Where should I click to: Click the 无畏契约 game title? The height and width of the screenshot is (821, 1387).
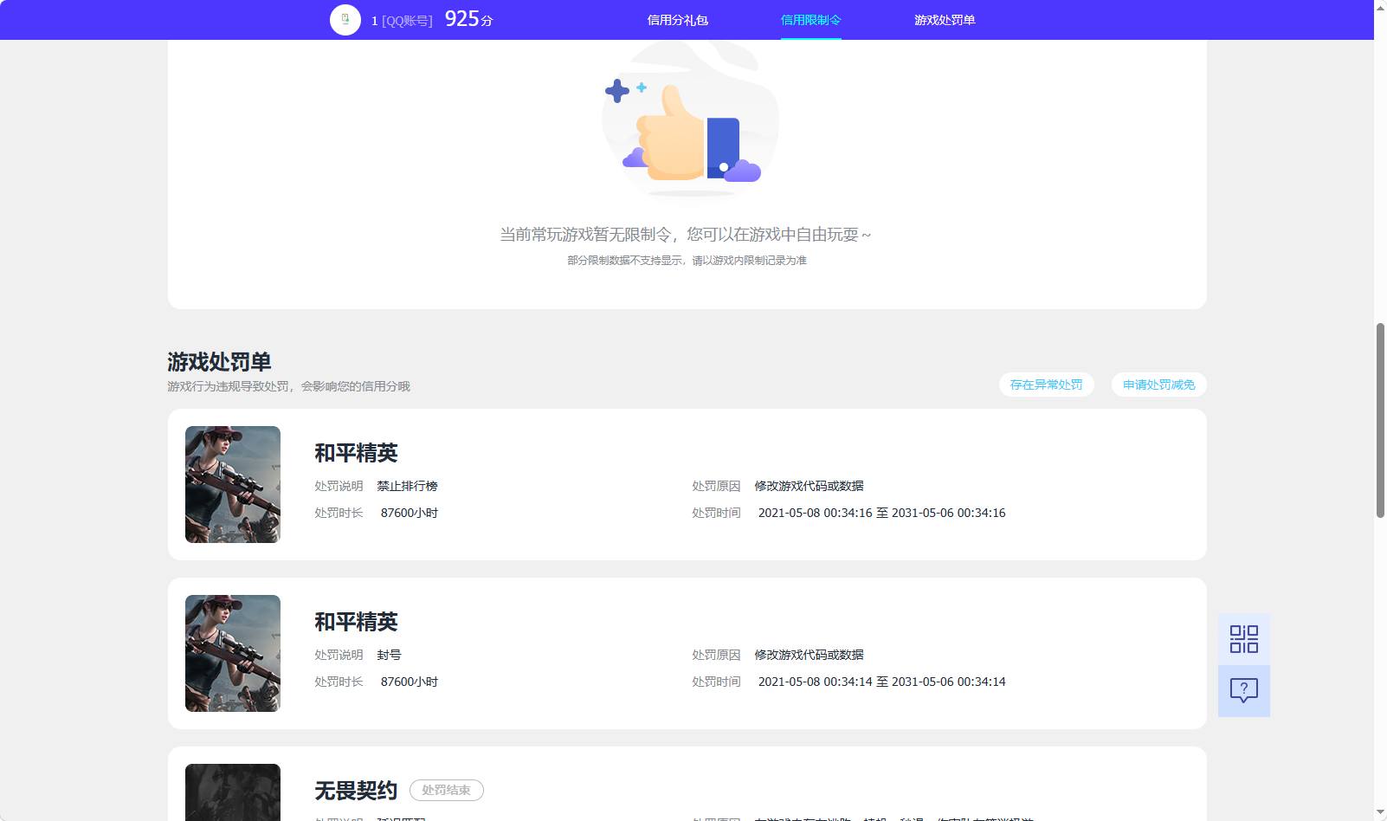[x=356, y=791]
